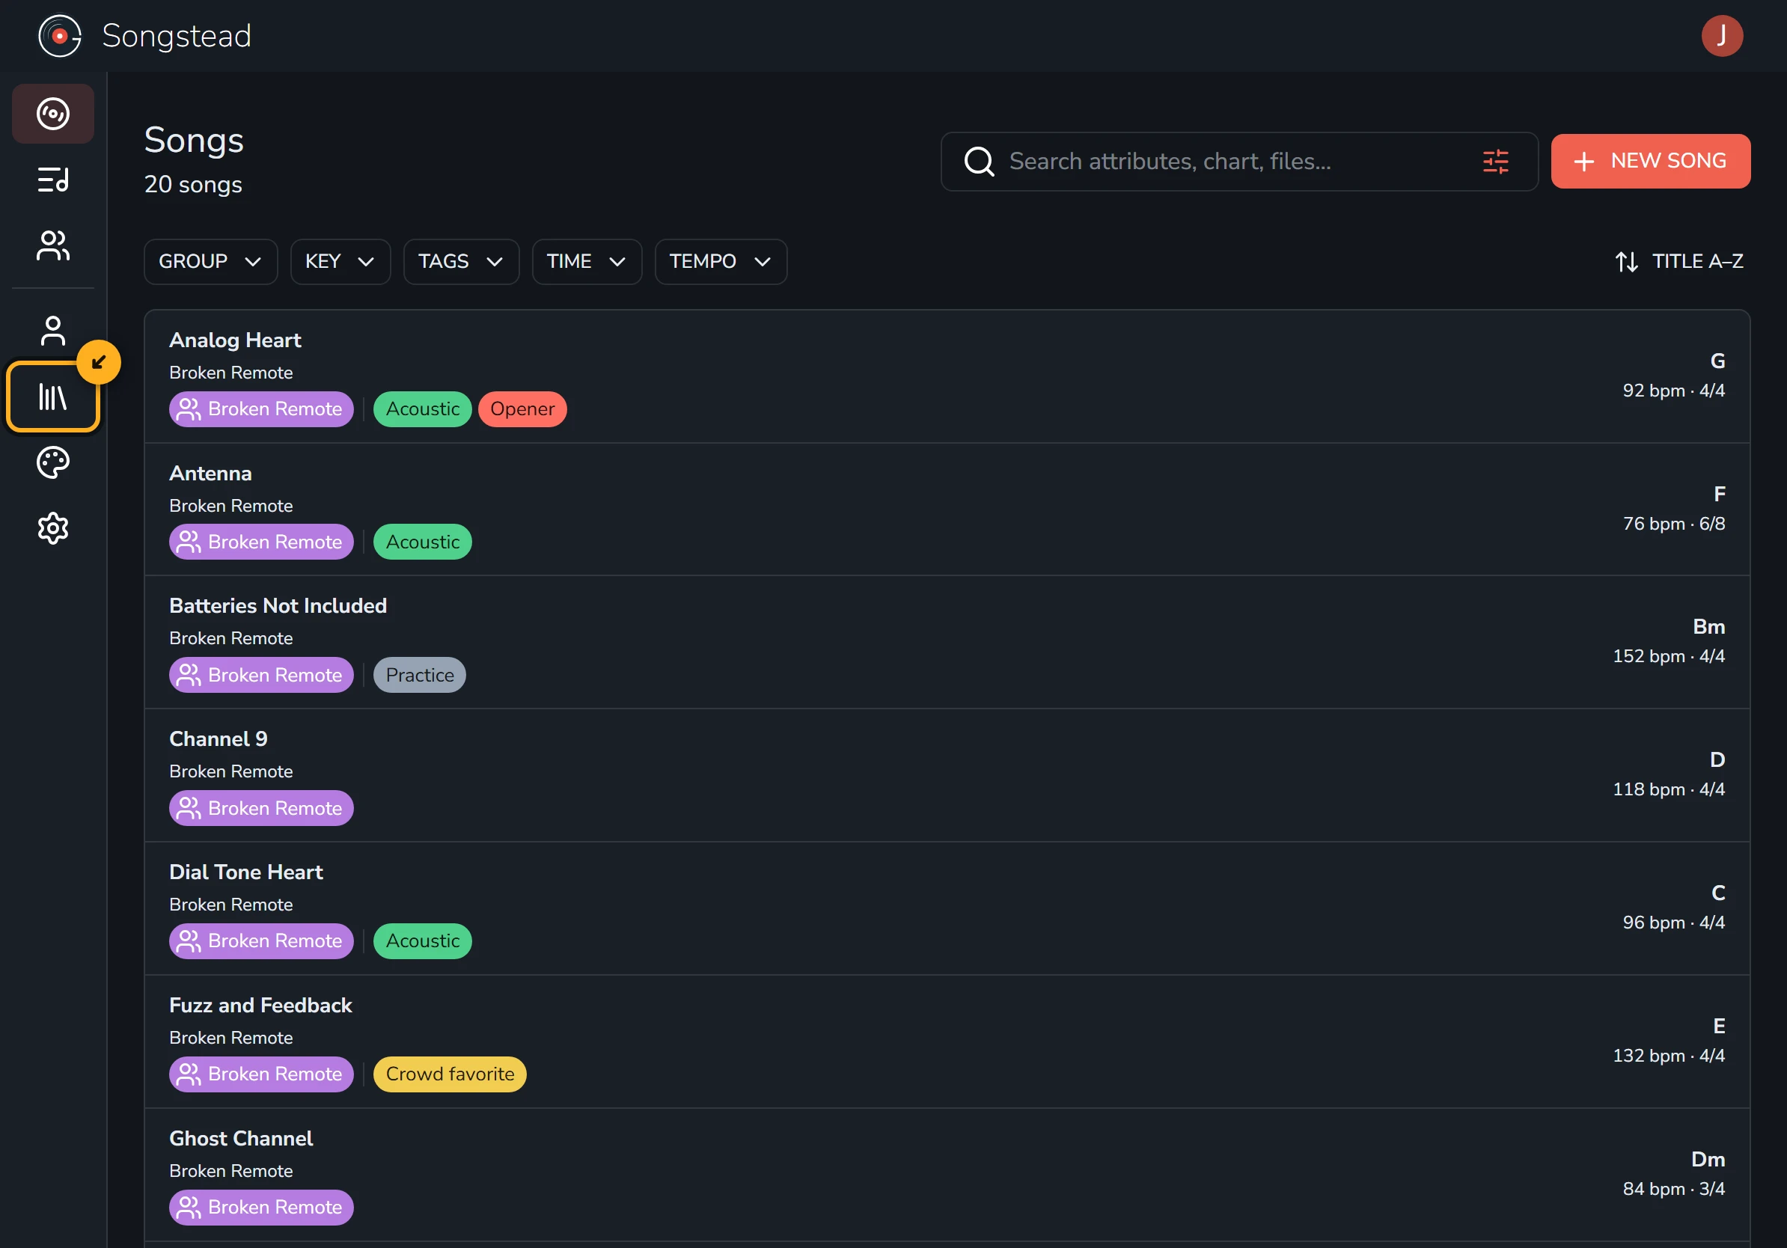The height and width of the screenshot is (1248, 1787).
Task: Click the 76 bpm · 6/8 value
Action: 1673,524
